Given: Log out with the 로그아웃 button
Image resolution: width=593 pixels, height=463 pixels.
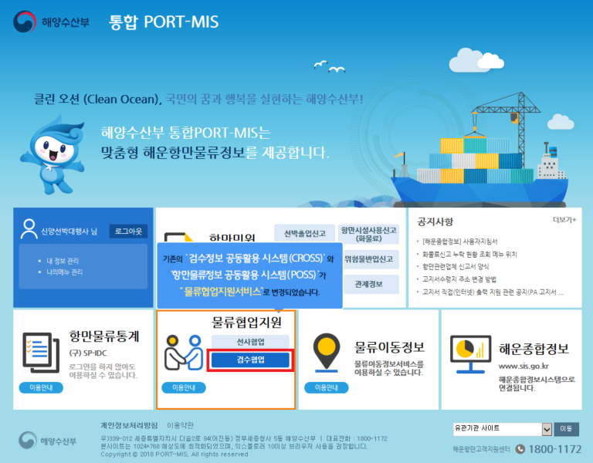Looking at the screenshot, I should click(128, 231).
